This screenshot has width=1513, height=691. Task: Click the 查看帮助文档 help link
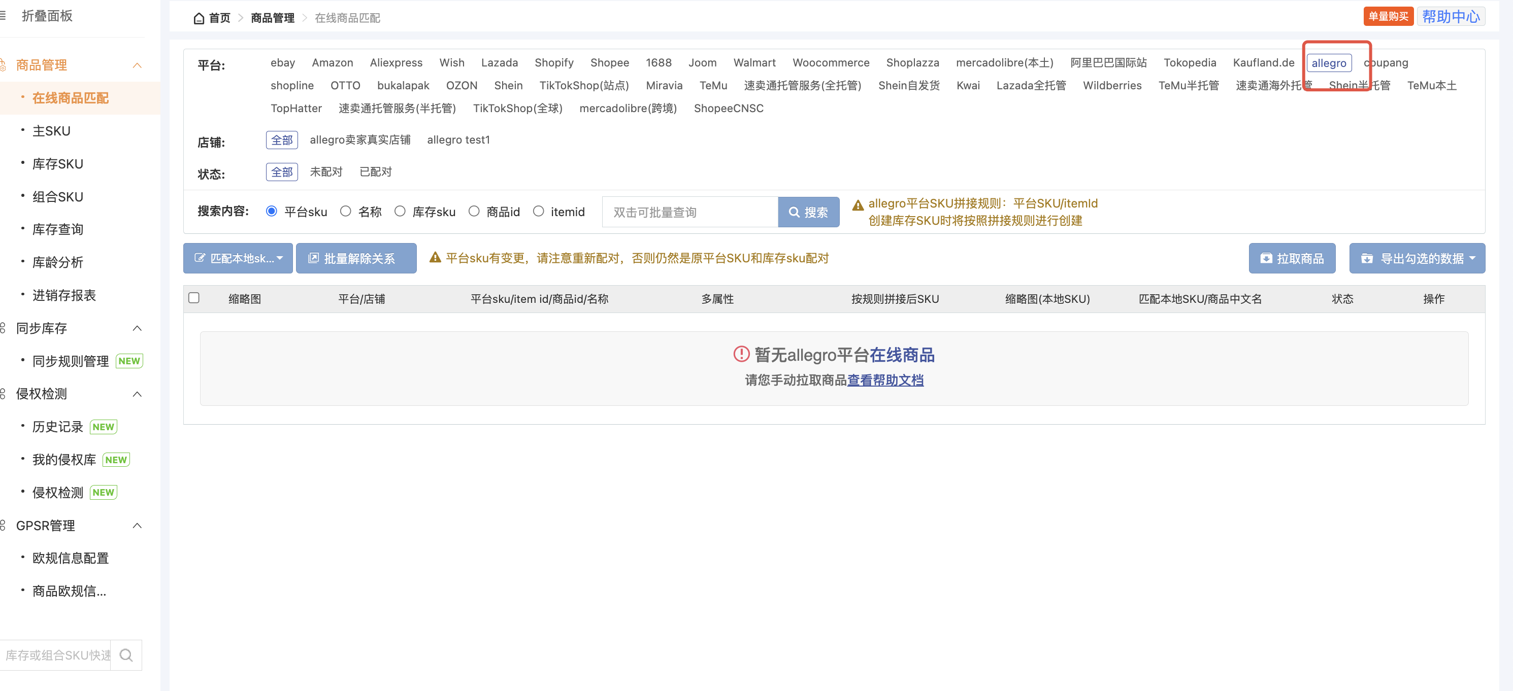885,381
